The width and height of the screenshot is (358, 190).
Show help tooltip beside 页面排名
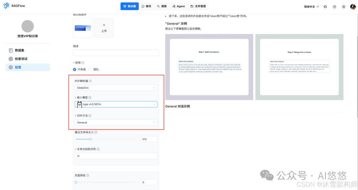88,175
